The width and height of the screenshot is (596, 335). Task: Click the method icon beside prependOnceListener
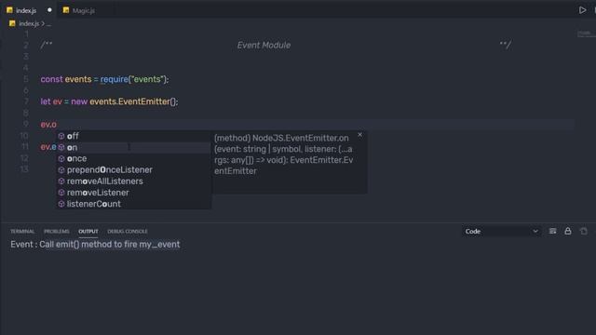[61, 169]
